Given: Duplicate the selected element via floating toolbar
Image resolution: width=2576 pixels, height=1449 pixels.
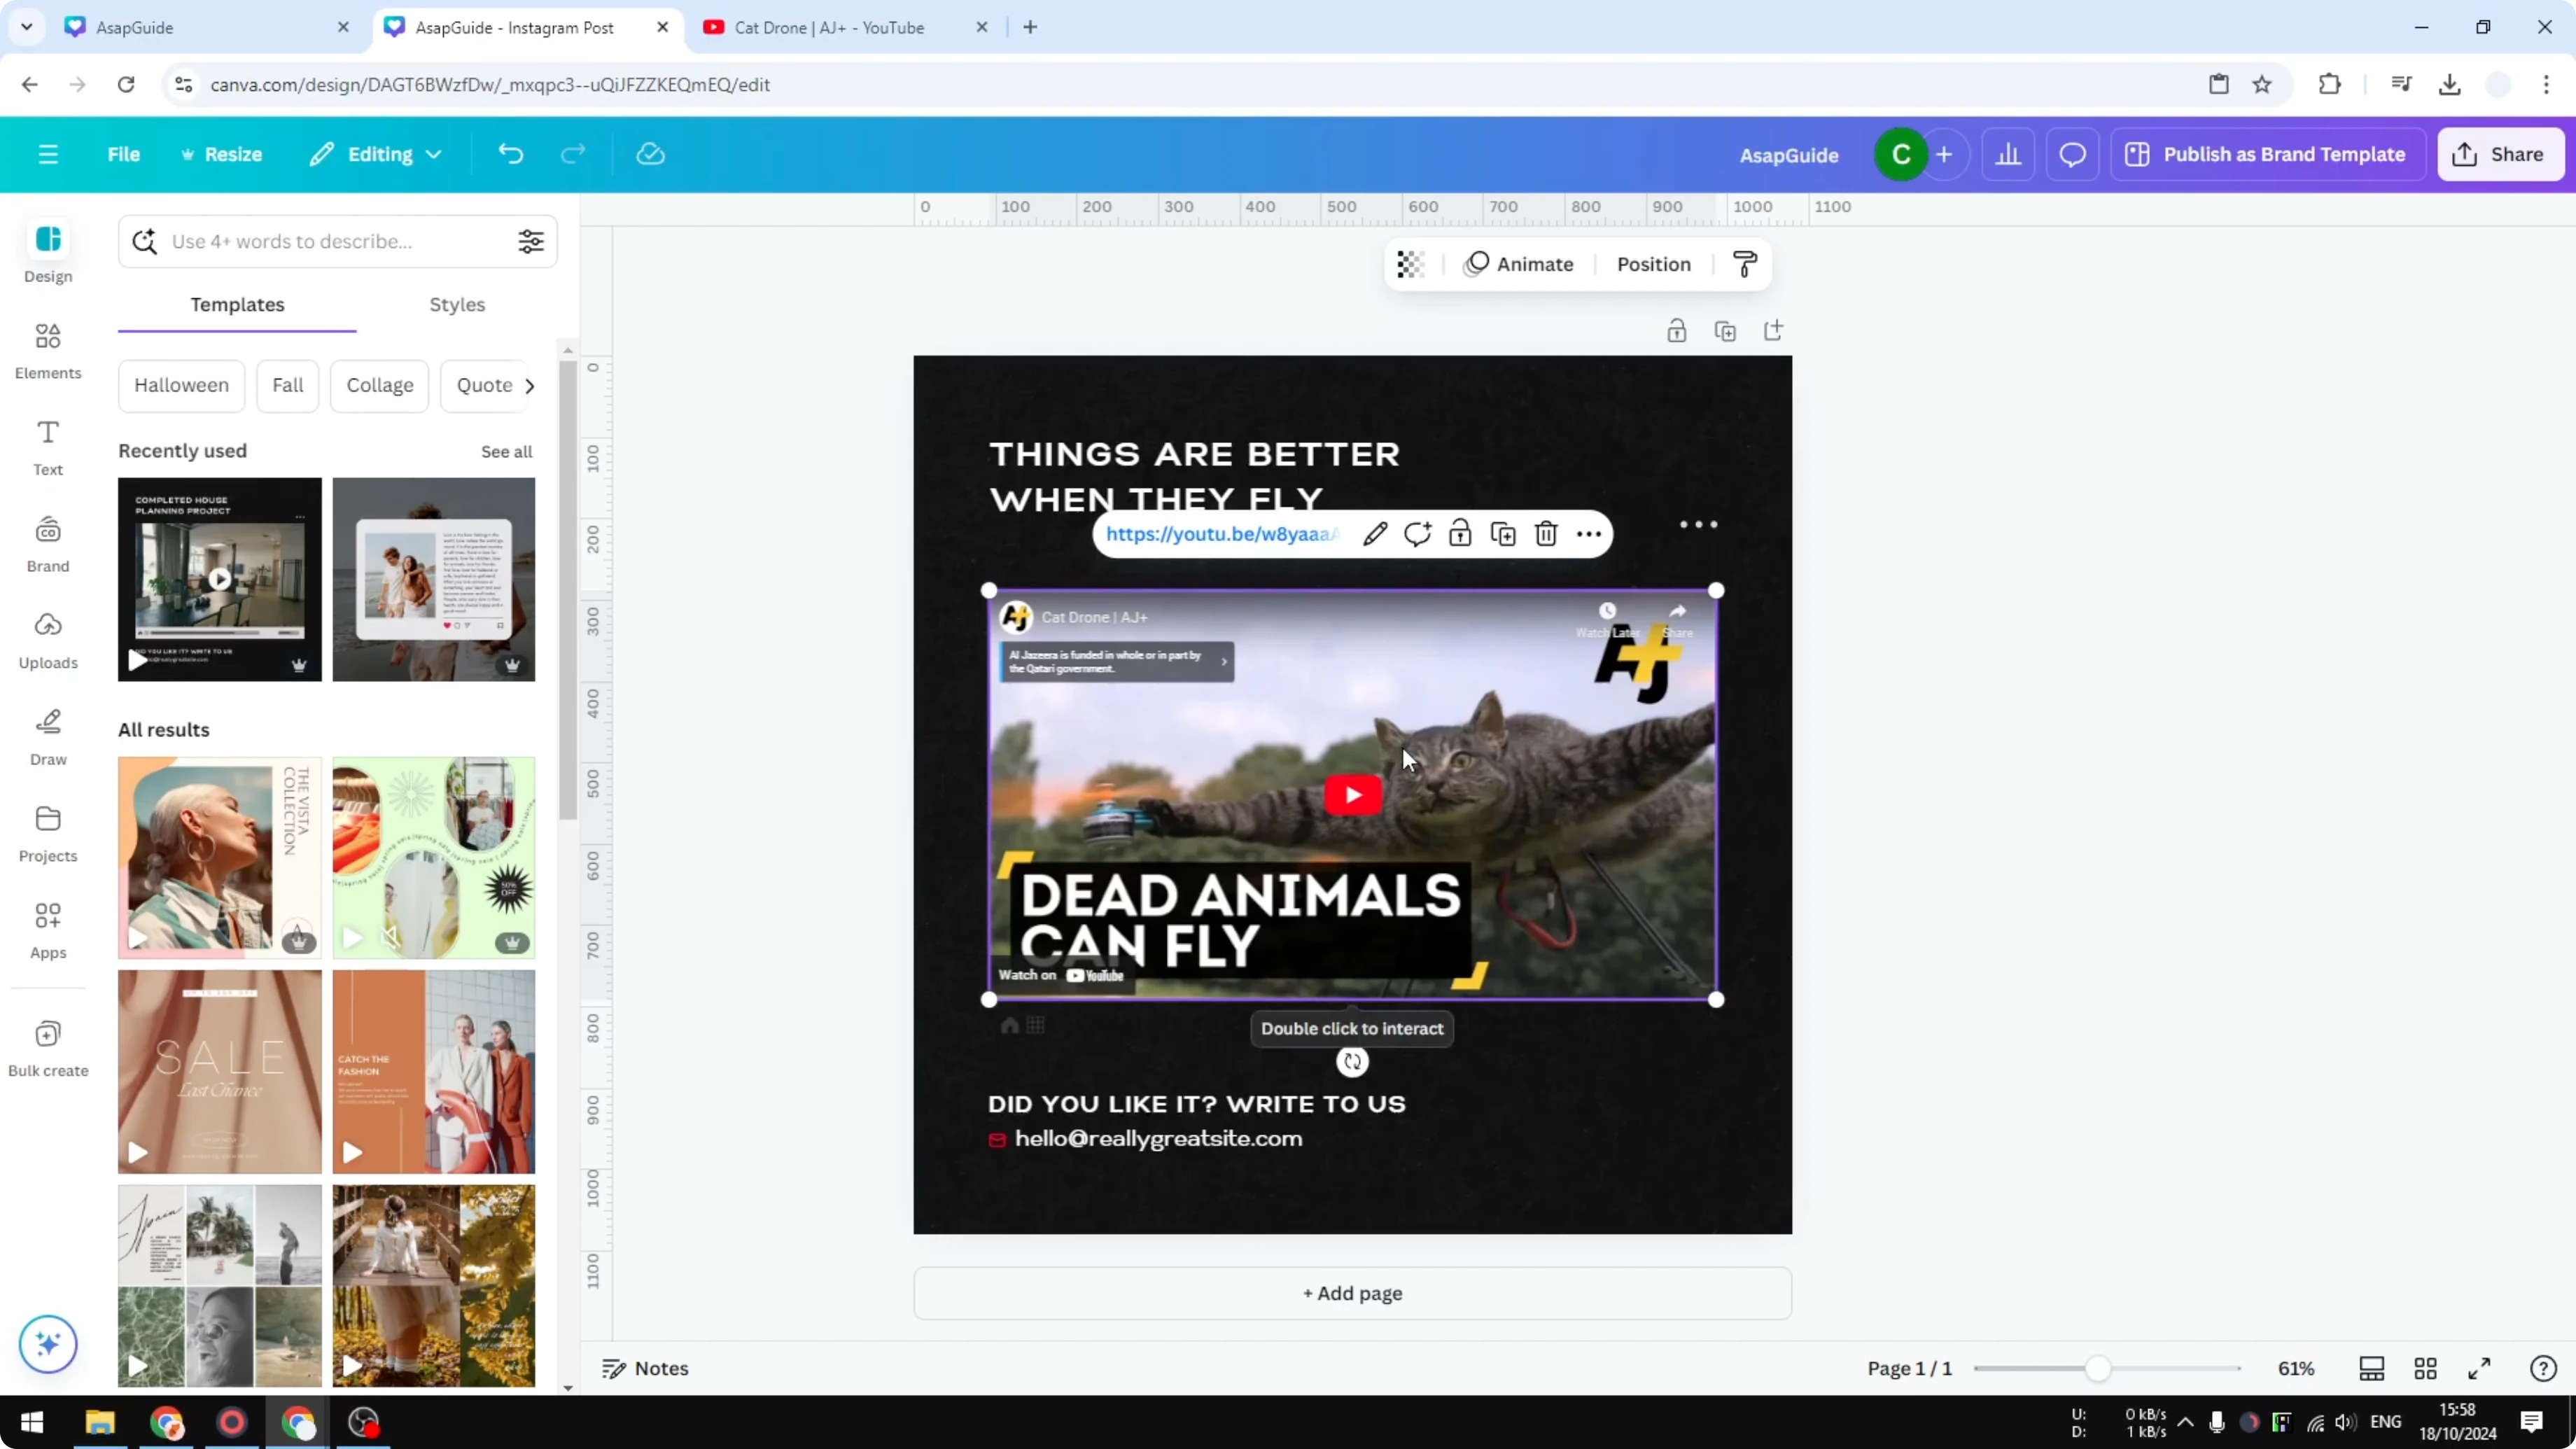Looking at the screenshot, I should pyautogui.click(x=1502, y=534).
